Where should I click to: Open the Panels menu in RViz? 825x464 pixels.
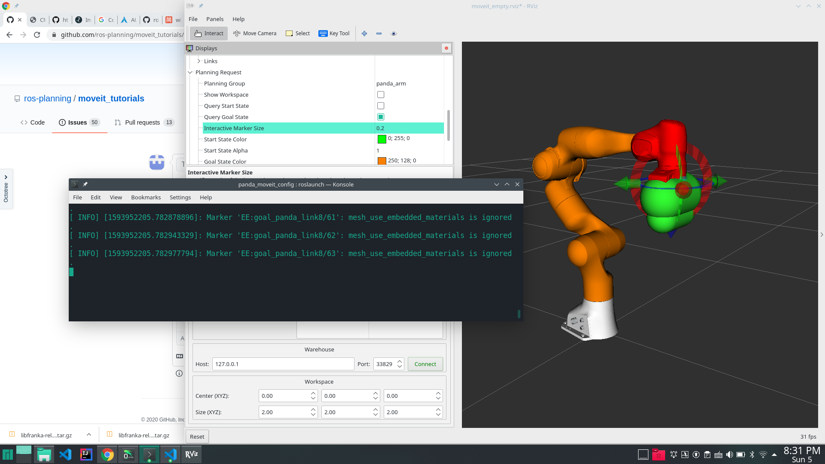[215, 19]
